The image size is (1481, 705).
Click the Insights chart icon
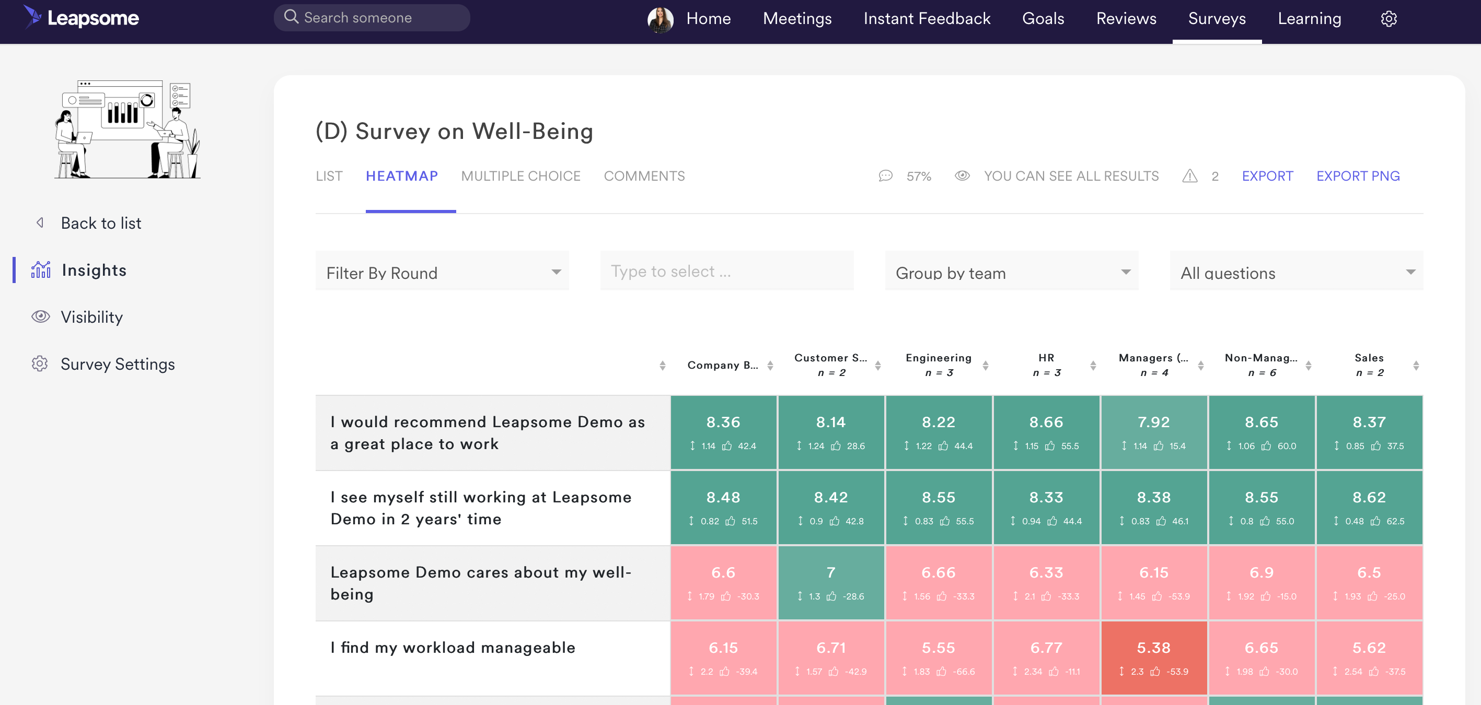(41, 269)
